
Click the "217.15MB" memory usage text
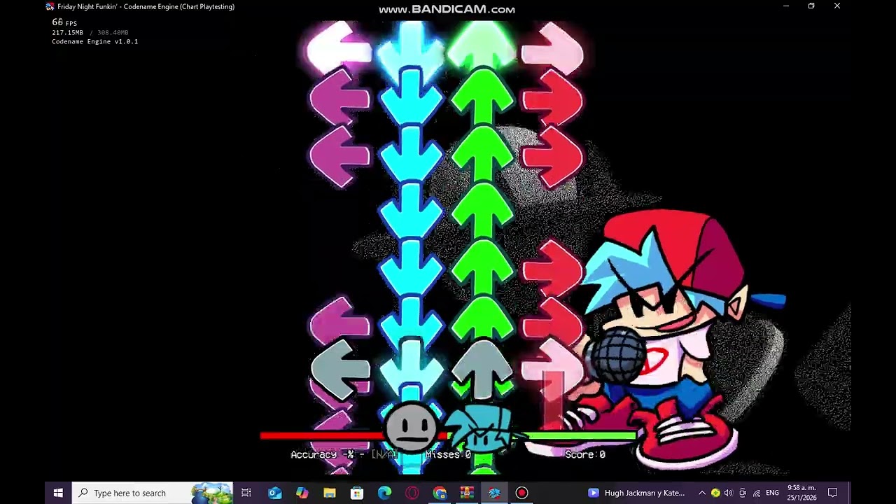coord(67,32)
